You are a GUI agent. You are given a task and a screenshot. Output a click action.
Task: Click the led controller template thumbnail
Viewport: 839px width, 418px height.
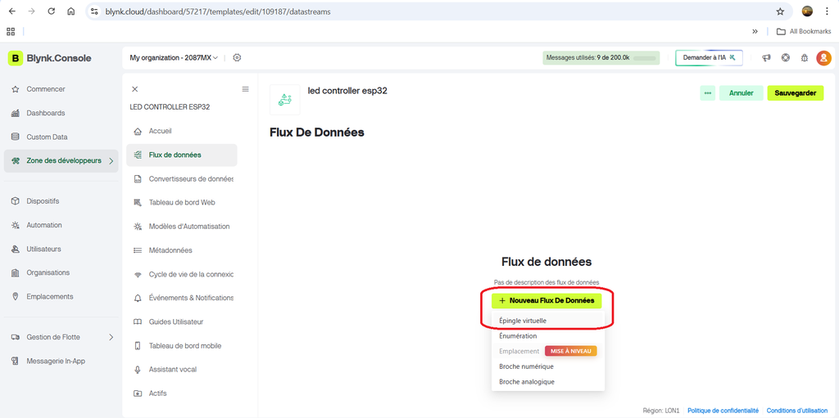[x=284, y=100]
